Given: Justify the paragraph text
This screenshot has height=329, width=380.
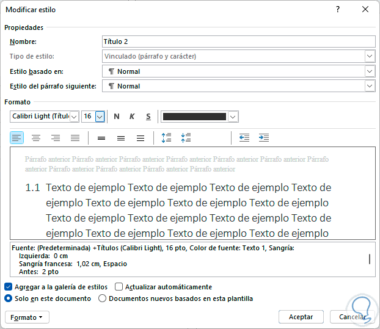Looking at the screenshot, I should point(75,138).
